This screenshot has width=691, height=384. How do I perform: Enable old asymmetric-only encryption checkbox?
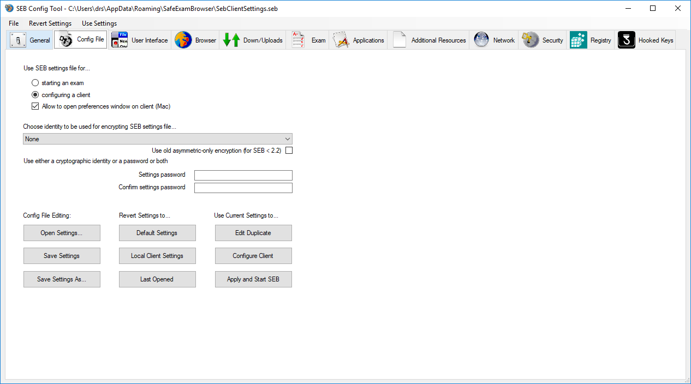point(289,151)
